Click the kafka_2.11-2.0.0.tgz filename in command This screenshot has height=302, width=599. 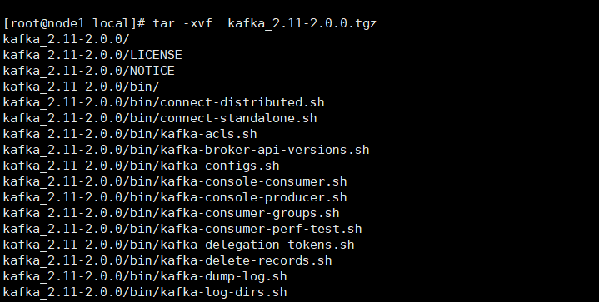pos(302,23)
